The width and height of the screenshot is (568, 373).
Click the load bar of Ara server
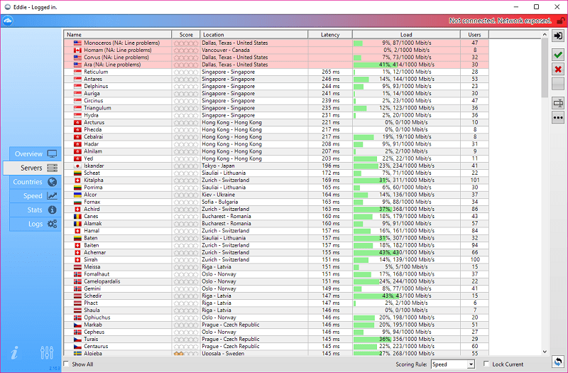406,65
